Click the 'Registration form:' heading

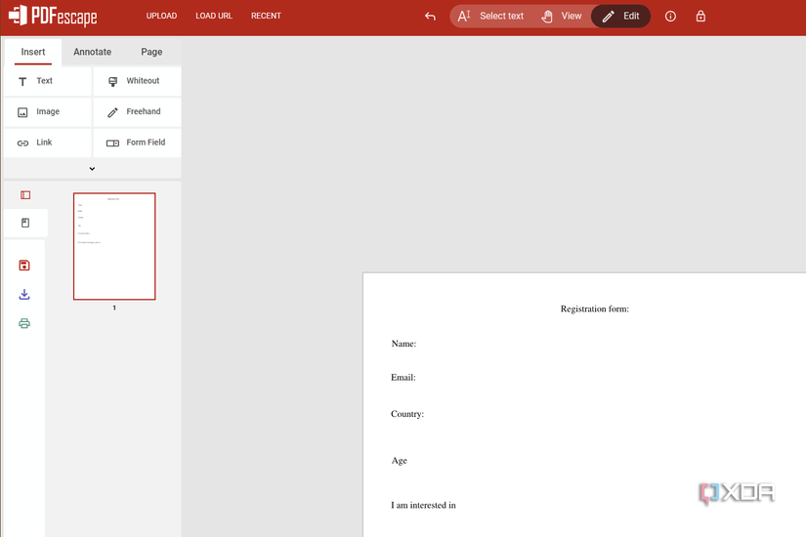point(594,309)
